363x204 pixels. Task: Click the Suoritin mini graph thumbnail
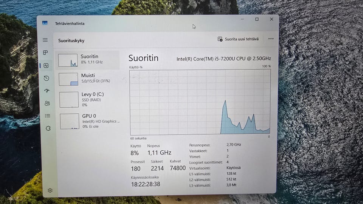click(x=68, y=60)
